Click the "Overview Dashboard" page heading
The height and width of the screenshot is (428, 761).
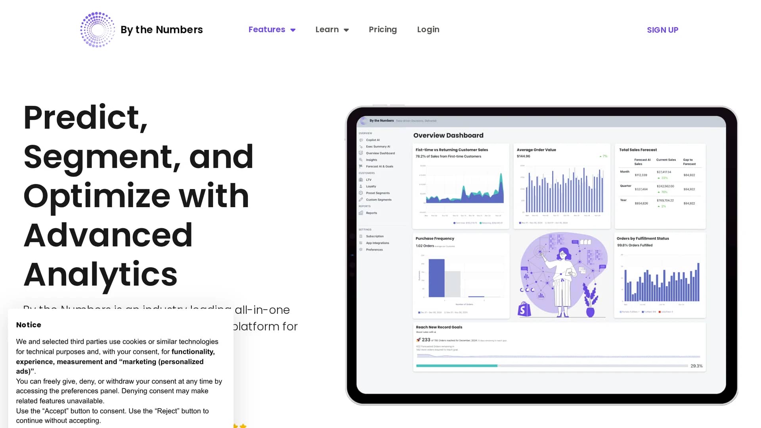click(448, 136)
